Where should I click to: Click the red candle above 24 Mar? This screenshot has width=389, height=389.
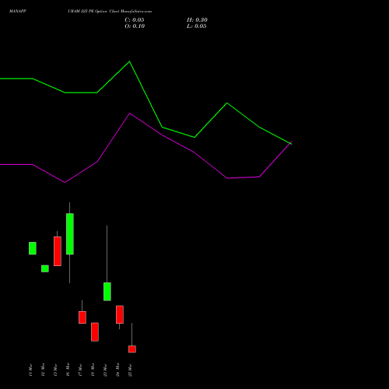[x=120, y=314]
